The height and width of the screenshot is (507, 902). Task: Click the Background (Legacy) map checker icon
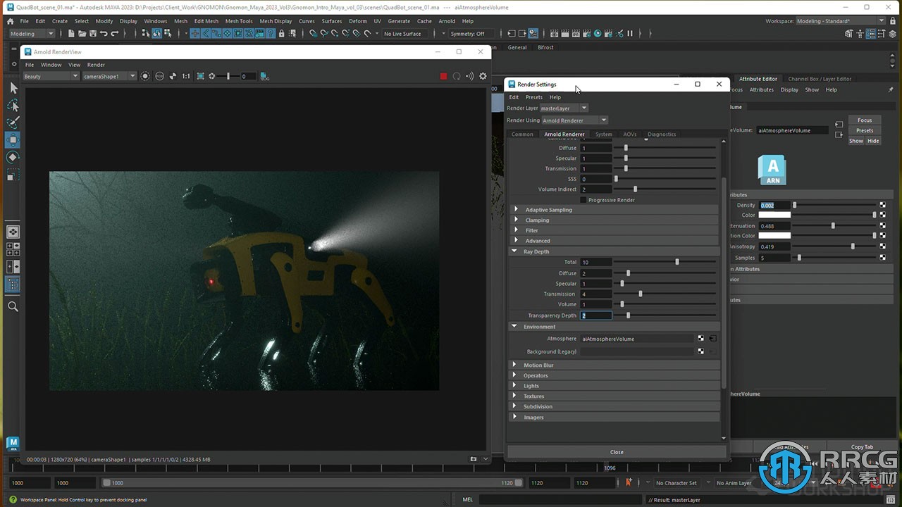[700, 351]
